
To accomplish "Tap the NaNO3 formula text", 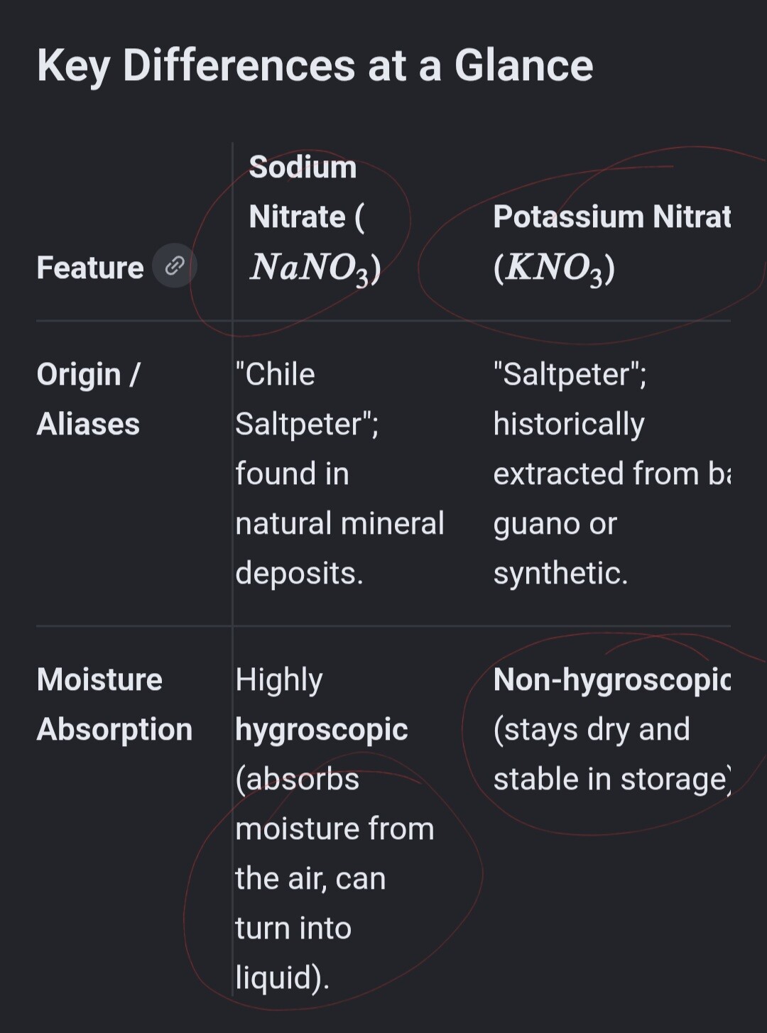I will tap(315, 268).
